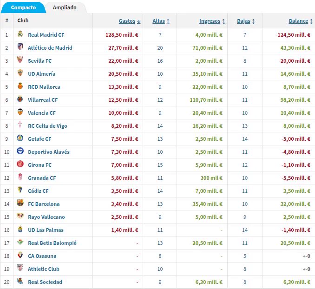Open the Getafe CF club link
315x289 pixels.
tap(39, 139)
